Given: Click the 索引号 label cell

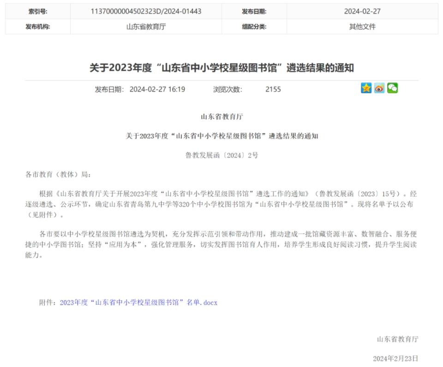Looking at the screenshot, I should (x=38, y=11).
